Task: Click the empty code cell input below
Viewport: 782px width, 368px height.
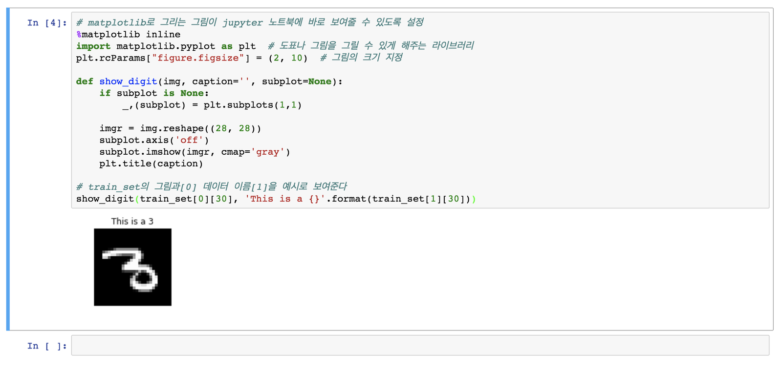Action: click(x=419, y=346)
